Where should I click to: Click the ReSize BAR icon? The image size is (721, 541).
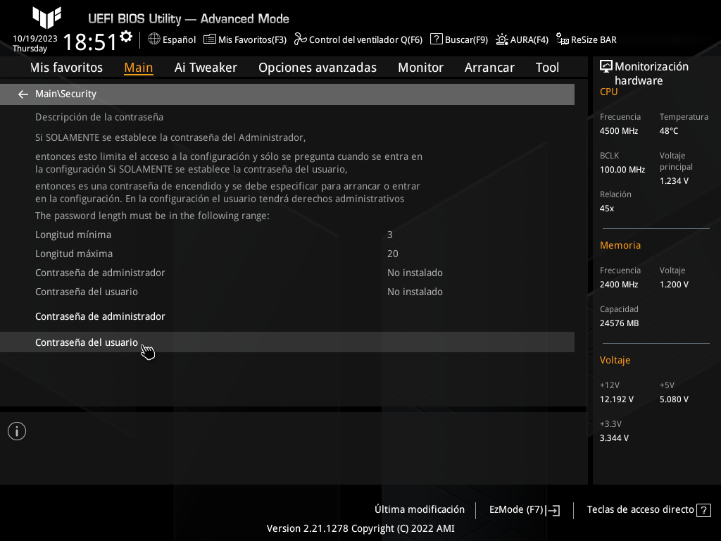click(x=563, y=39)
